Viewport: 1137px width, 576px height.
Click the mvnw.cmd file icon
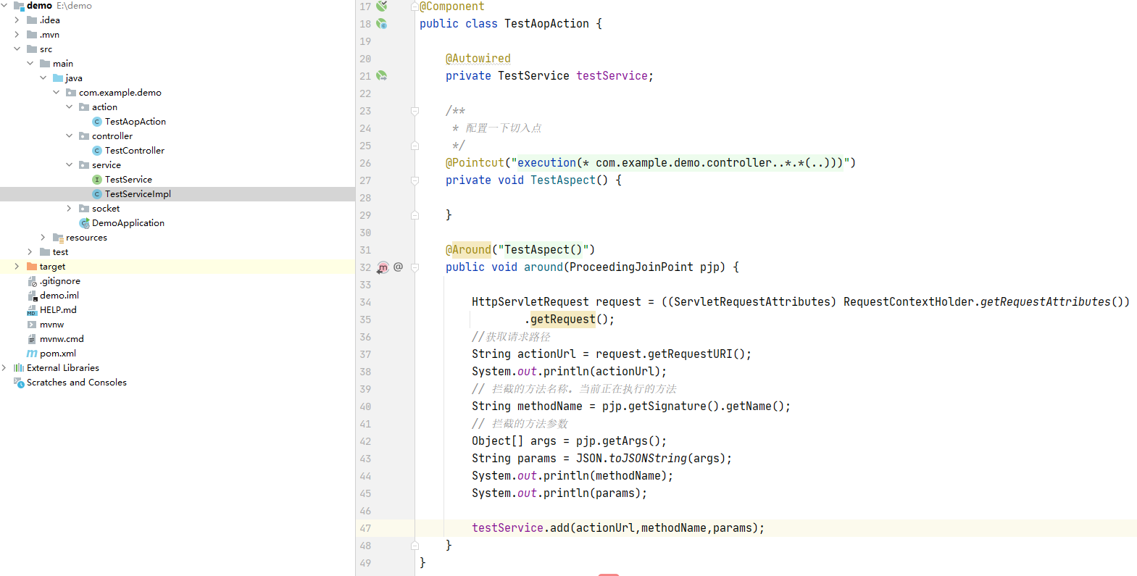[x=32, y=339]
